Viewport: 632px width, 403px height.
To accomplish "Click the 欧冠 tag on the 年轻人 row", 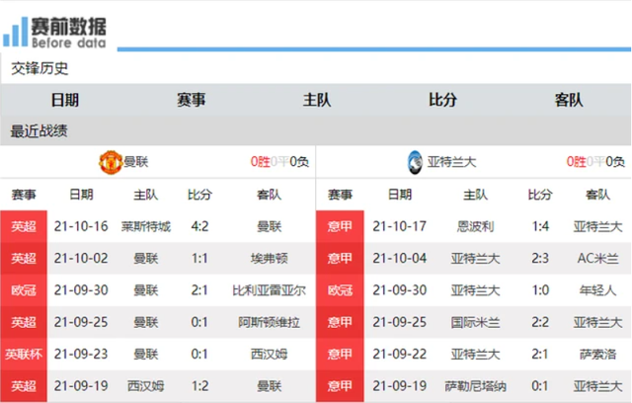I will click(x=340, y=290).
